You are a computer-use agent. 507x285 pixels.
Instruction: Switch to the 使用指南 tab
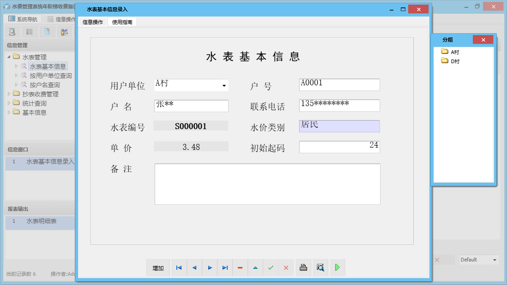[122, 22]
